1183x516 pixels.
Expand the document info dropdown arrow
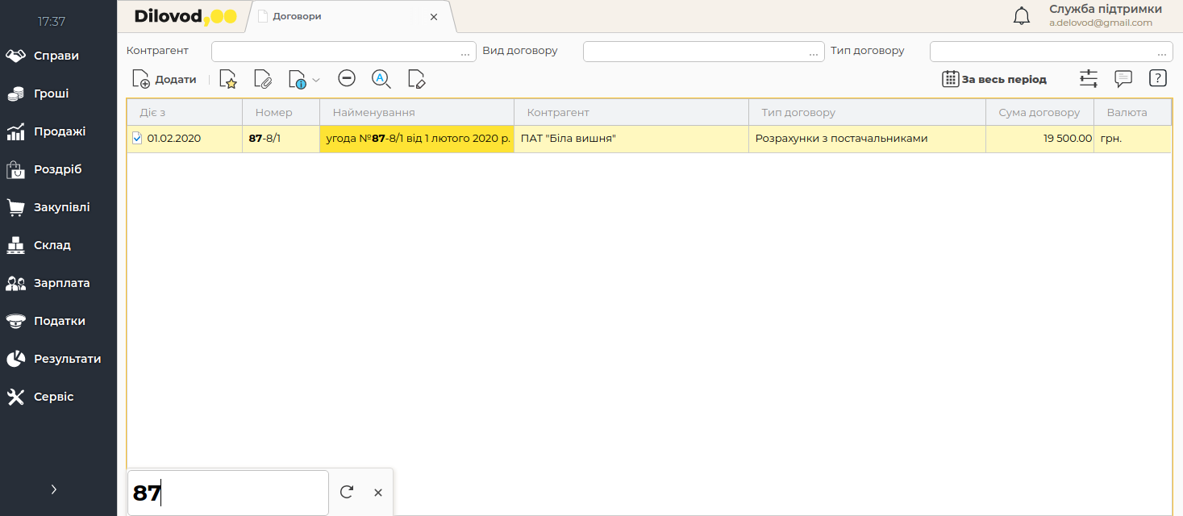point(316,80)
